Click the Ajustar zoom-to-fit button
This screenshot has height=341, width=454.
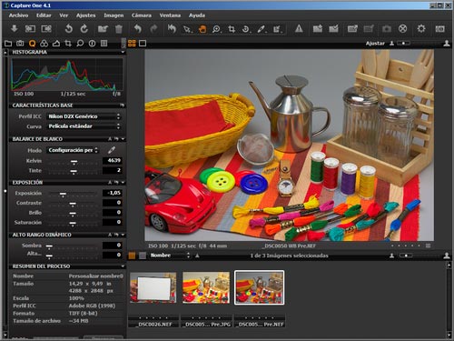point(375,44)
